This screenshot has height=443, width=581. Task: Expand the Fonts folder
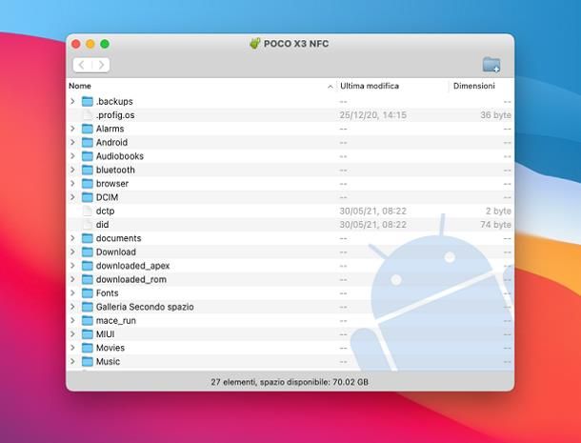(72, 293)
